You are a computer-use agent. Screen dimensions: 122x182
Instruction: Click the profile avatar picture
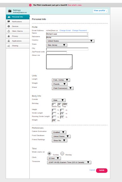point(10,11)
